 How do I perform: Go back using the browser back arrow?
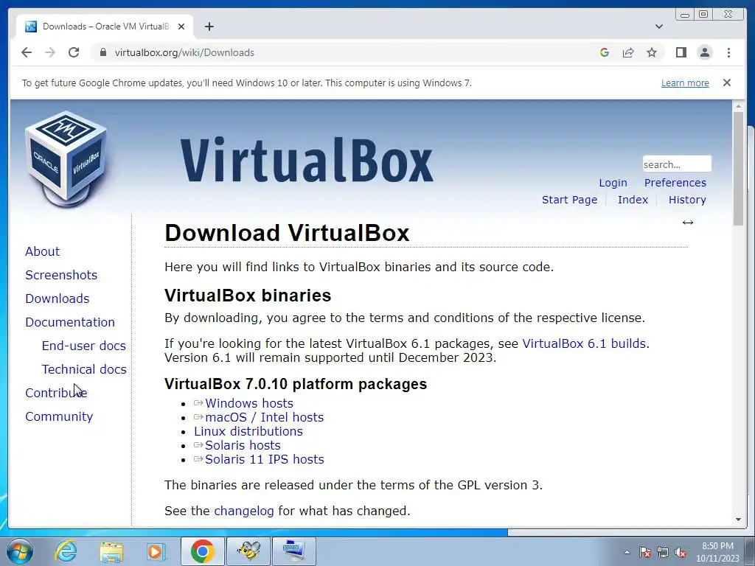(27, 52)
